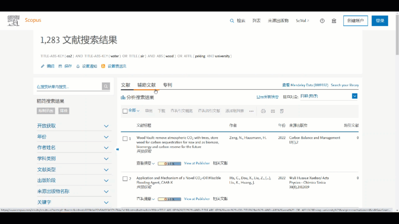Click the email envelope icon in toolbar
This screenshot has height=224, width=399.
tap(273, 111)
